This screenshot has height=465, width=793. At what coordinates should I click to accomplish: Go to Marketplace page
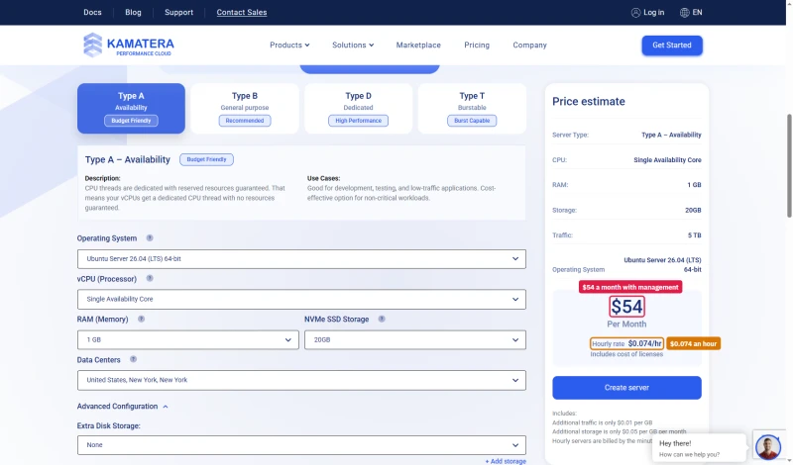tap(418, 45)
